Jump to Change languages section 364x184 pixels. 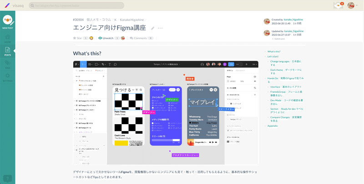pyautogui.click(x=286, y=63)
